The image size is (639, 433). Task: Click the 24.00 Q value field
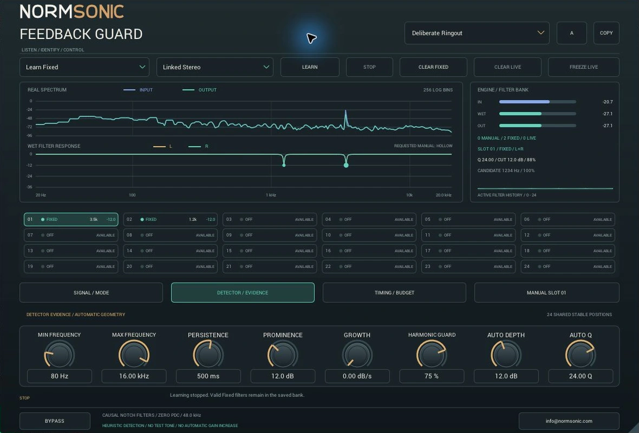581,376
